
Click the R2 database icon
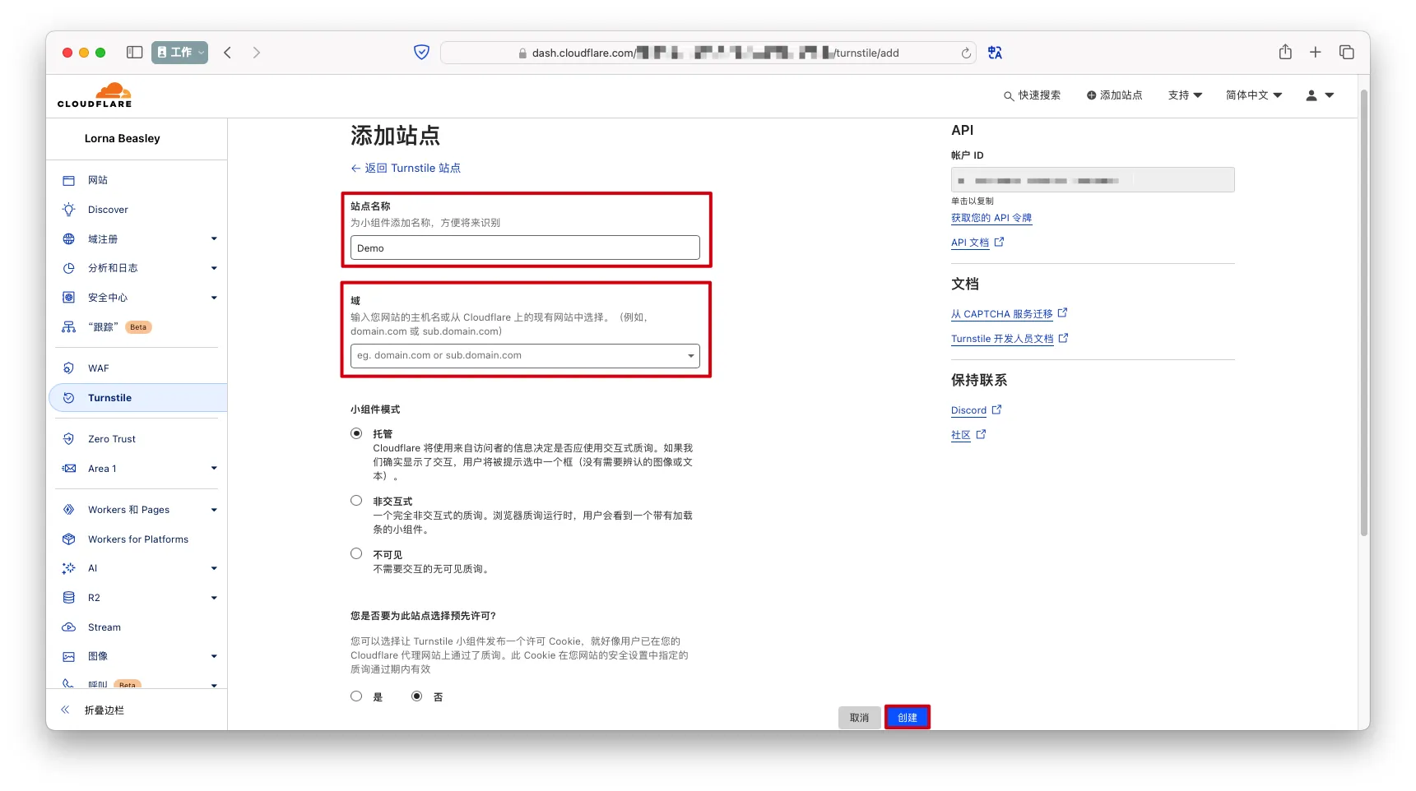point(69,598)
